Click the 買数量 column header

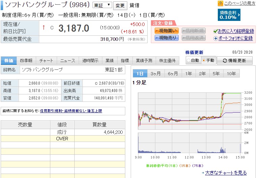pyautogui.click(x=100, y=125)
